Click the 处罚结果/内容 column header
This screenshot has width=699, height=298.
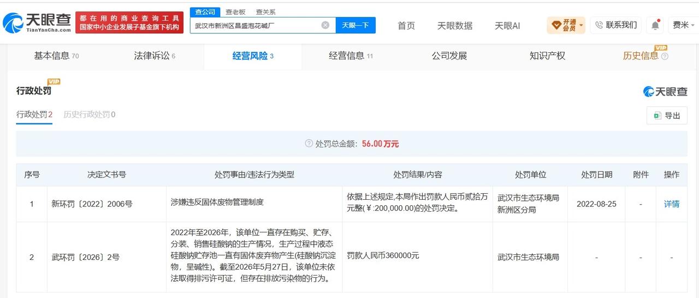tap(418, 175)
